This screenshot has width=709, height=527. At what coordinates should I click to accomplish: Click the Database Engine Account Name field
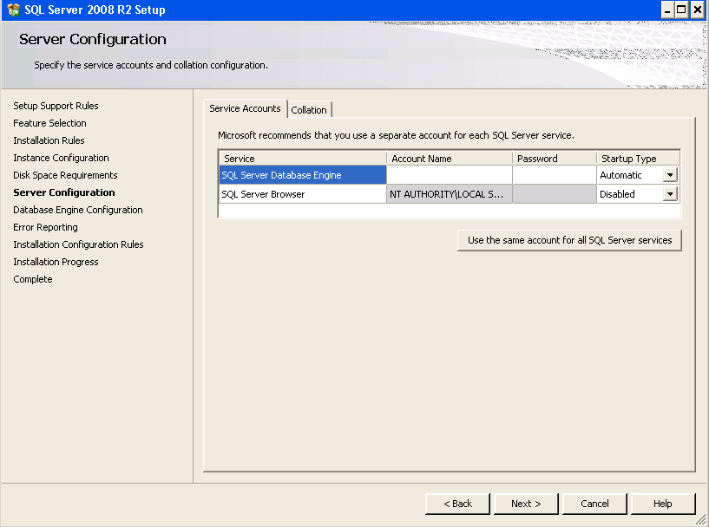coord(449,174)
